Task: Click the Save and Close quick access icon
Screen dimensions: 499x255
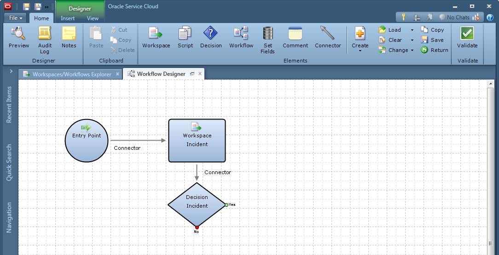Action: pos(38,7)
